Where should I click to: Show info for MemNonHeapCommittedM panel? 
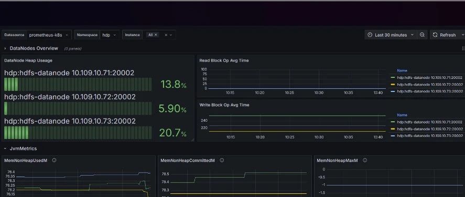222,160
